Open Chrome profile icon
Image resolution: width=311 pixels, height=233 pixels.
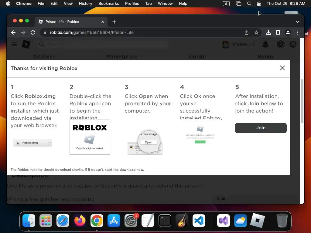click(288, 32)
